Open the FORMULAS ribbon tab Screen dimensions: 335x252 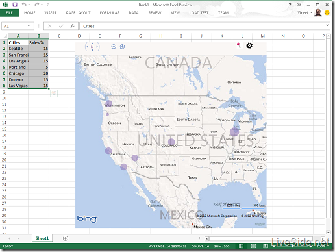coord(110,13)
